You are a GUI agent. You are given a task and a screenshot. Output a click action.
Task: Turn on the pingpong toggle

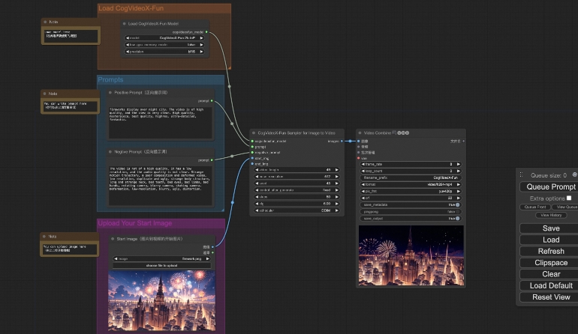[x=457, y=211]
